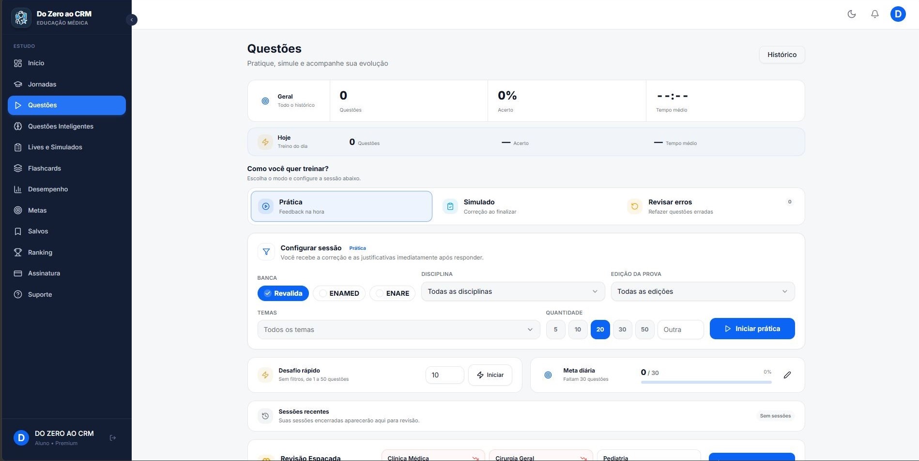Click the Outra quantity input field

pyautogui.click(x=680, y=330)
